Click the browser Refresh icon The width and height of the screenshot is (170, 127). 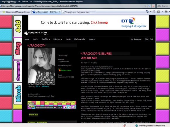click(x=149, y=6)
